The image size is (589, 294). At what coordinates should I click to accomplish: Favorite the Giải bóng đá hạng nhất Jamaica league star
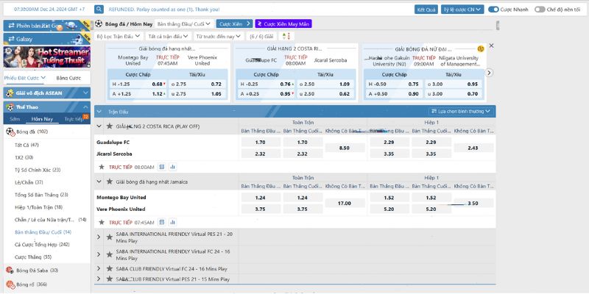[109, 182]
